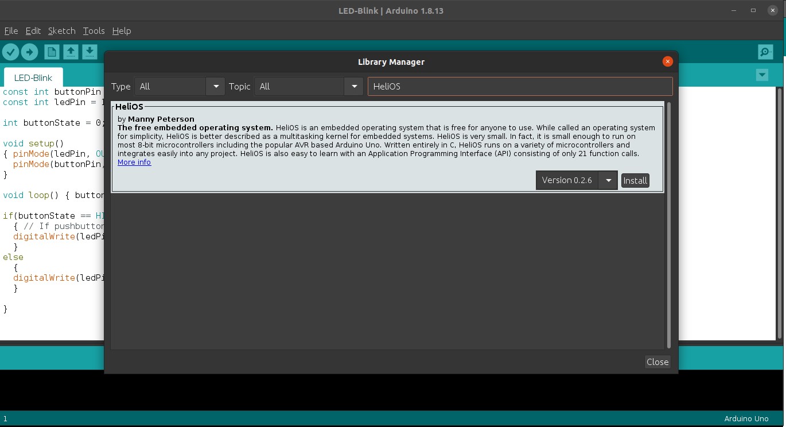The image size is (786, 427).
Task: Click the Close button in Library Manager
Action: (657, 362)
